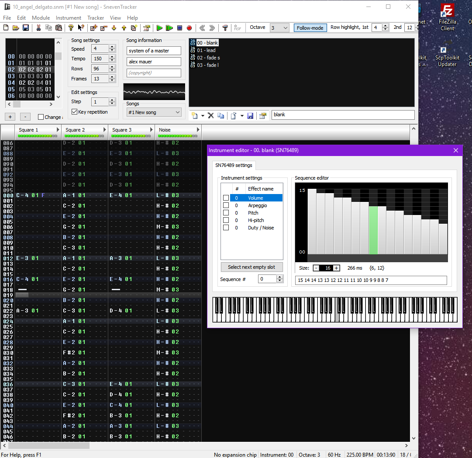This screenshot has width=472, height=458.
Task: Click Select next empty slot button
Action: [x=252, y=267]
